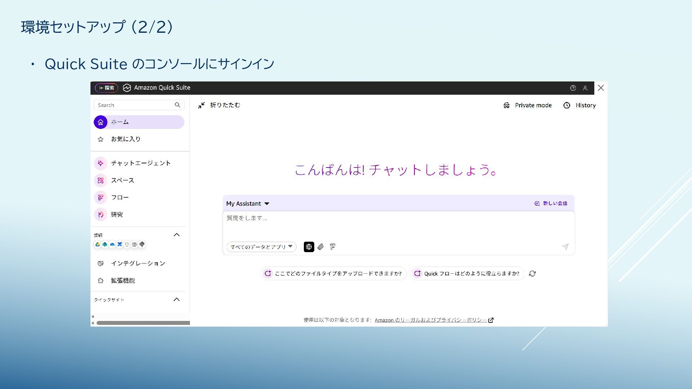Open the Amazon legal and privacy policy link
Viewport: 692px width, 389px height.
(431, 320)
